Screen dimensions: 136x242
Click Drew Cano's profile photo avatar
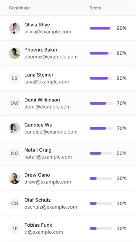click(14, 178)
